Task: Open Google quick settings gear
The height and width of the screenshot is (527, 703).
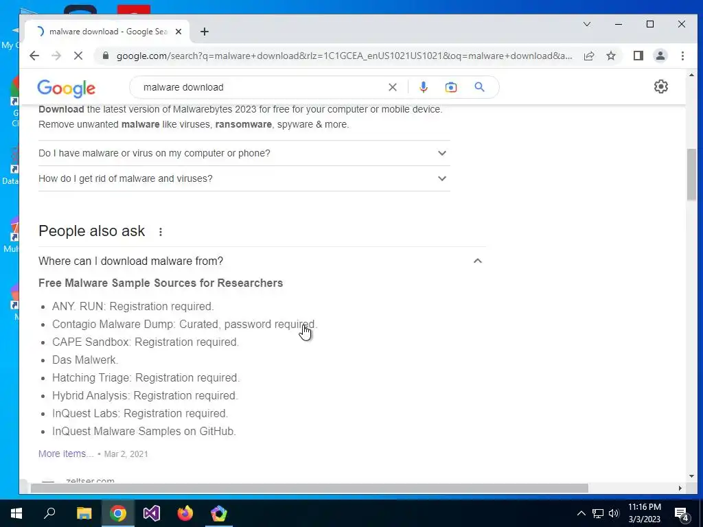Action: pos(660,86)
